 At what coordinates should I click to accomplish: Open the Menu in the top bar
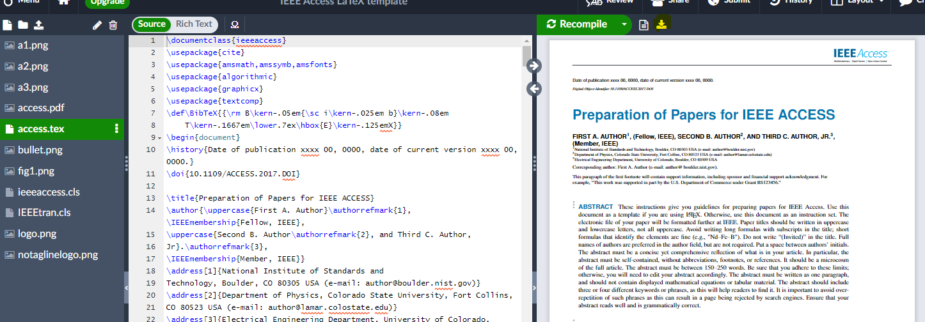[21, 2]
